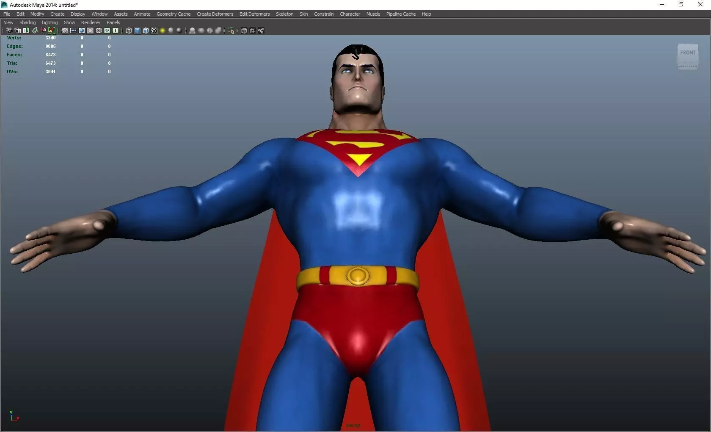This screenshot has height=432, width=711.
Task: Toggle X-Ray Active Components icon
Action: pyautogui.click(x=252, y=30)
